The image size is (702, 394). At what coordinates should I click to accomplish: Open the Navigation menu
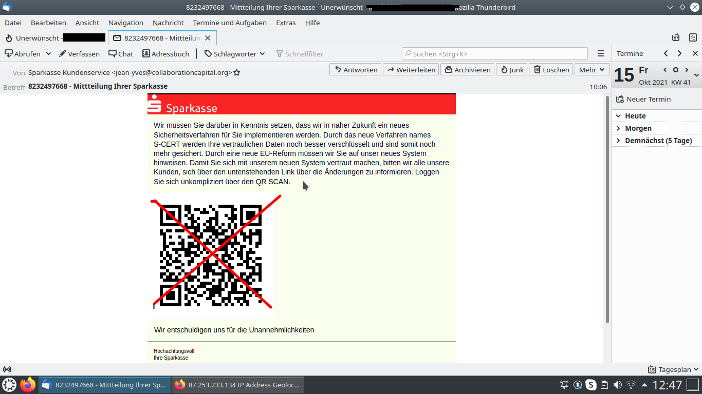pos(126,23)
